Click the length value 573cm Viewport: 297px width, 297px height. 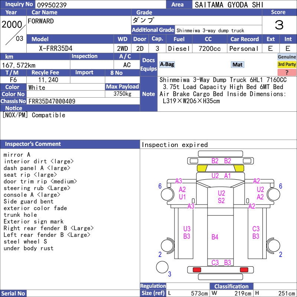click(199, 293)
